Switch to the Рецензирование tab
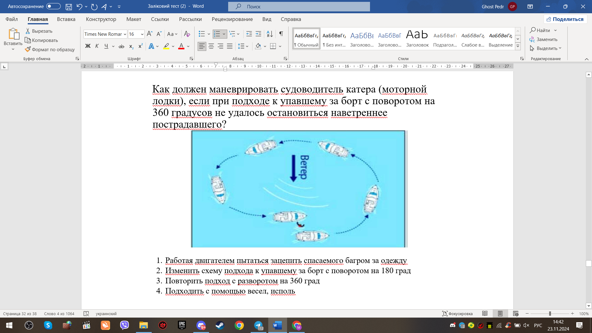 (232, 19)
